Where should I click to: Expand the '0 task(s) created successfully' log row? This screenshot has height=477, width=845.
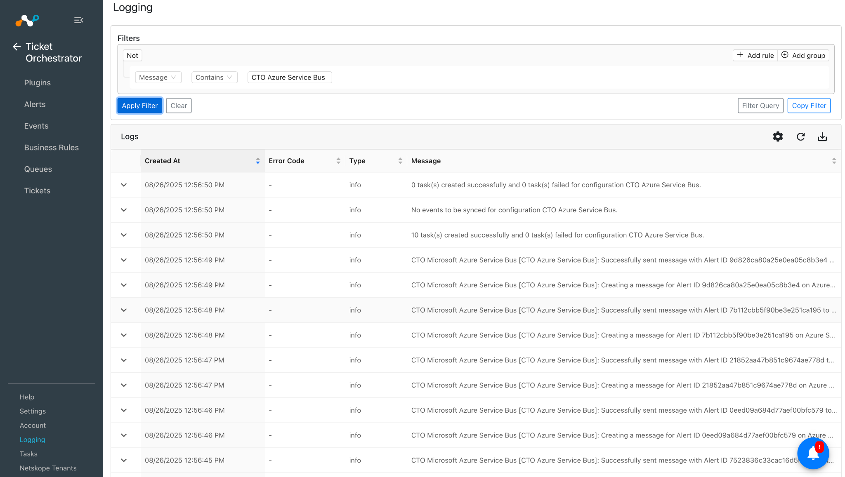tap(124, 185)
